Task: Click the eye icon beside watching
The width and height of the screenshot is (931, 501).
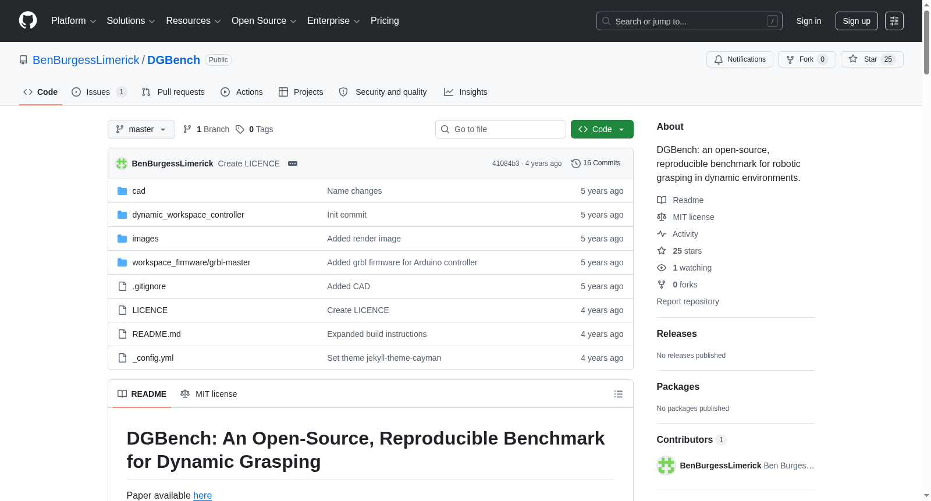Action: (662, 268)
